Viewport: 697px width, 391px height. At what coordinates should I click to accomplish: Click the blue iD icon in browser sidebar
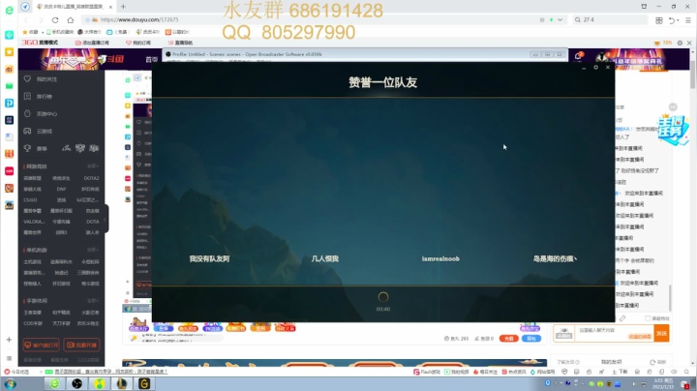[9, 103]
